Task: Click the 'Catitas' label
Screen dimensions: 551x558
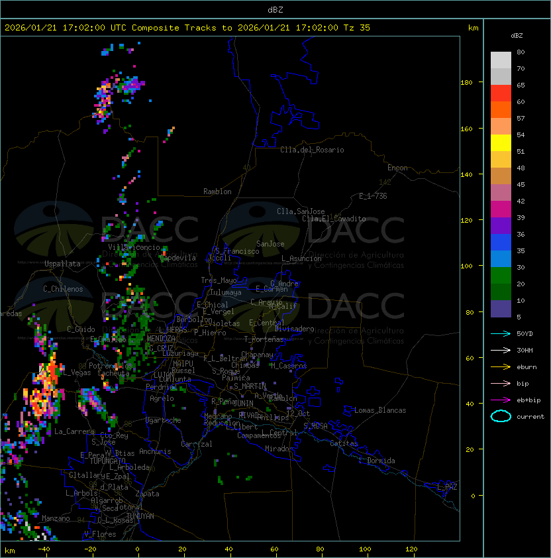Action: tap(344, 443)
